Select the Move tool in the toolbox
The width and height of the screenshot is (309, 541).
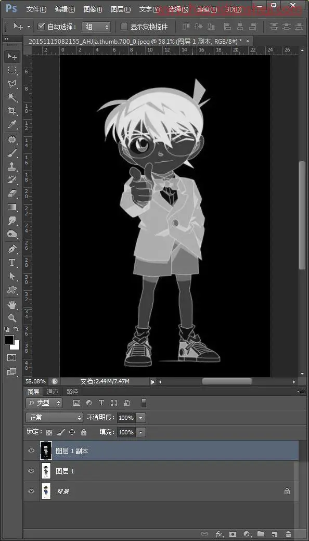[12, 56]
